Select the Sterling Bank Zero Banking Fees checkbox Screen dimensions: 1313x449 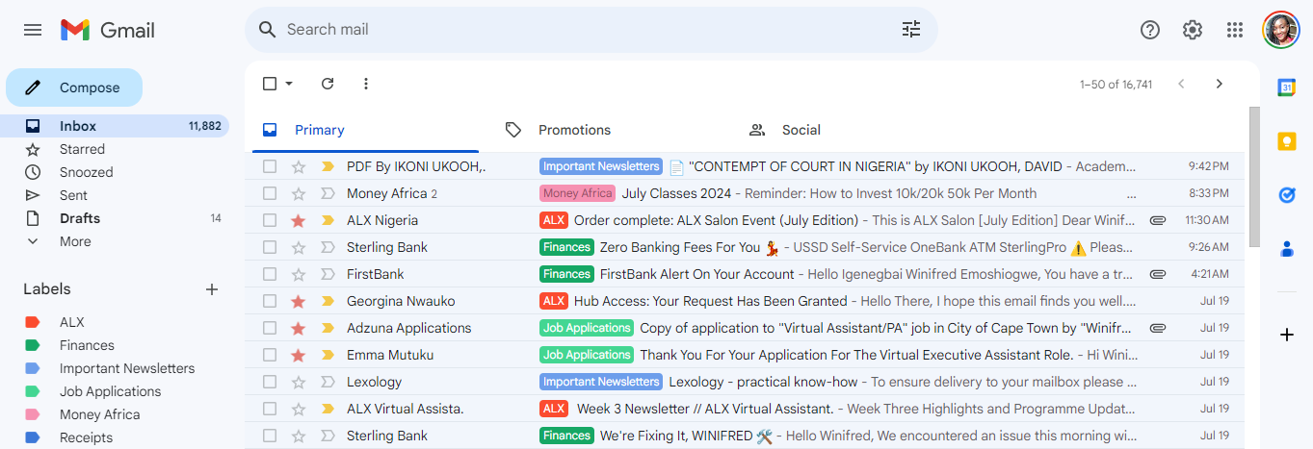tap(270, 247)
